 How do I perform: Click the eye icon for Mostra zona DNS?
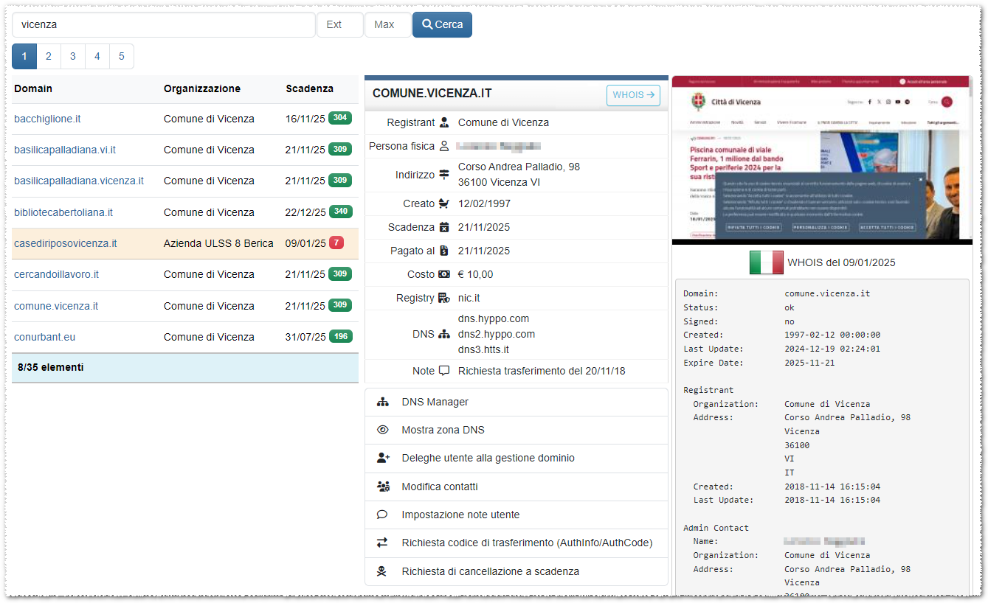pos(382,430)
